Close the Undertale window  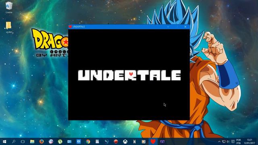click(x=185, y=27)
